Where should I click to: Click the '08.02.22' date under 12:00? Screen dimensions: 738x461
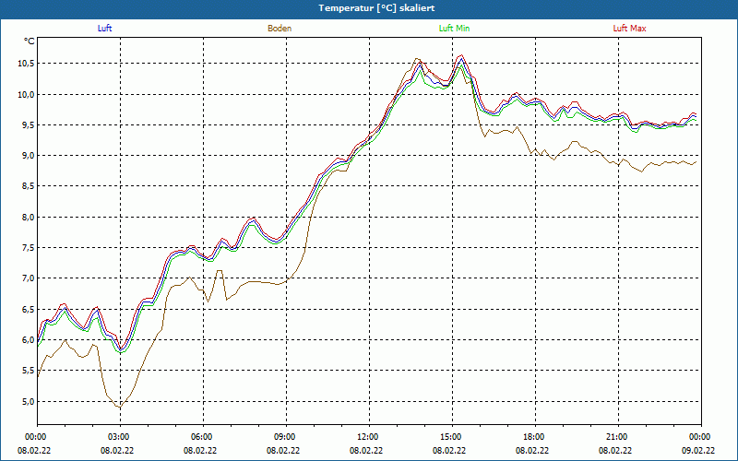pyautogui.click(x=366, y=451)
